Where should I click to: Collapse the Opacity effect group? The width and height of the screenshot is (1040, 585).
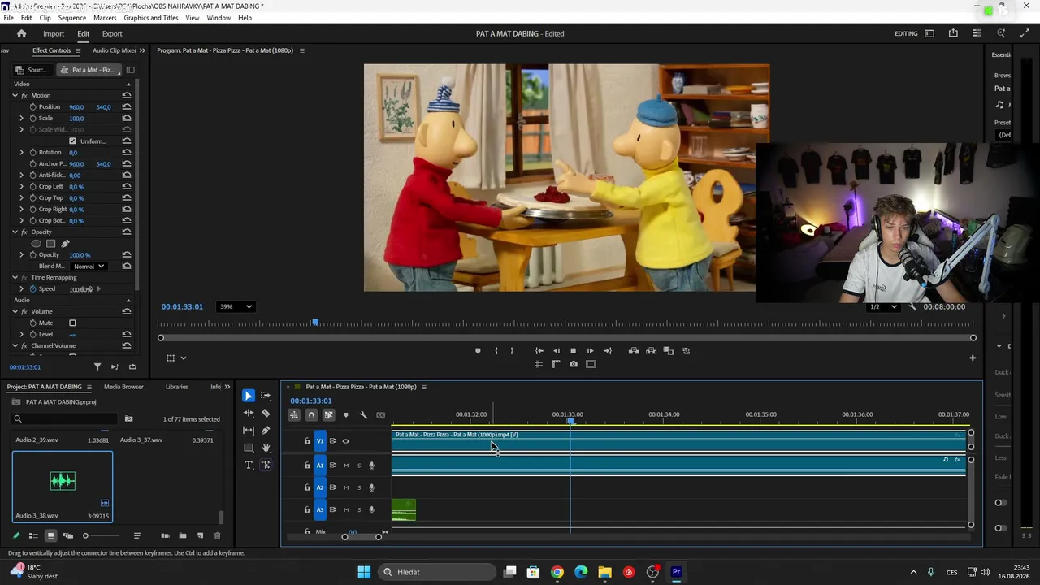point(15,232)
